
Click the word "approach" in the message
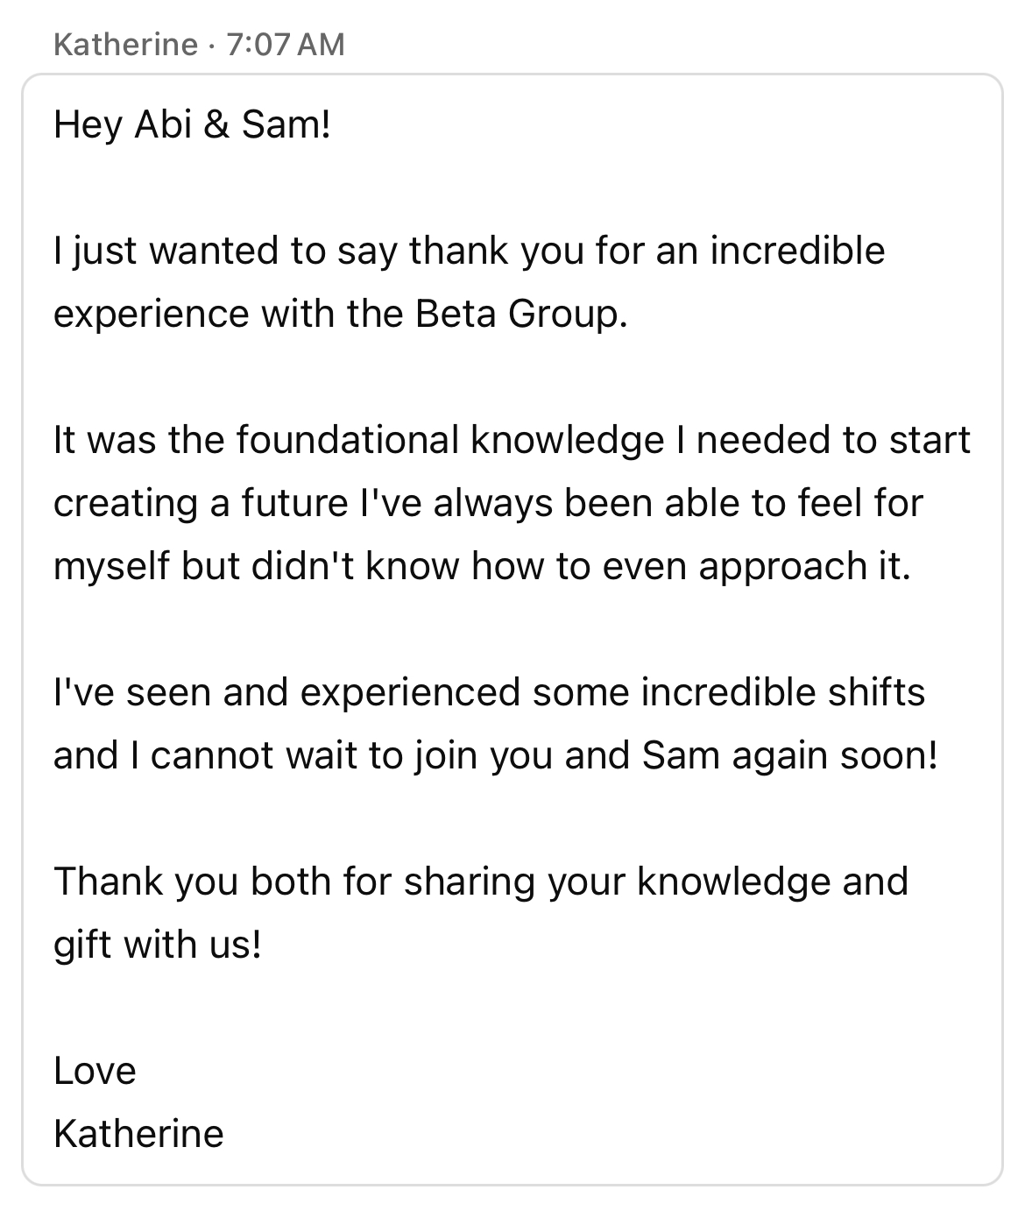pos(772,567)
